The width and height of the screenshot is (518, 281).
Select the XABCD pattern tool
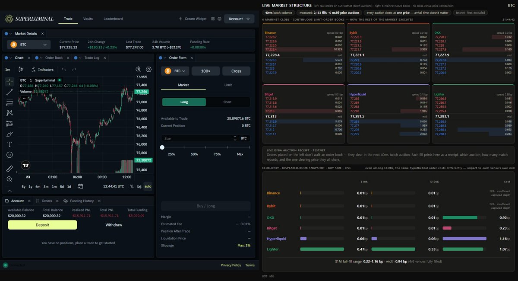pos(9,113)
